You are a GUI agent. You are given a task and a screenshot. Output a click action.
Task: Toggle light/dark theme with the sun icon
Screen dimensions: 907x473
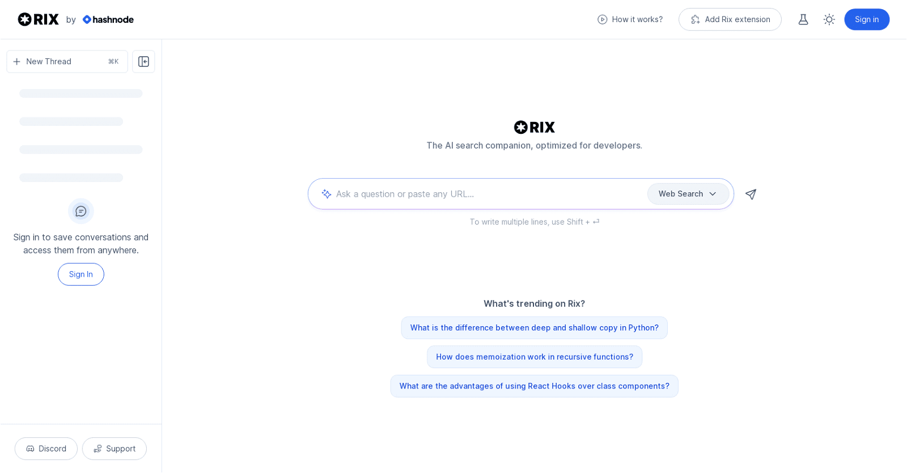point(829,19)
